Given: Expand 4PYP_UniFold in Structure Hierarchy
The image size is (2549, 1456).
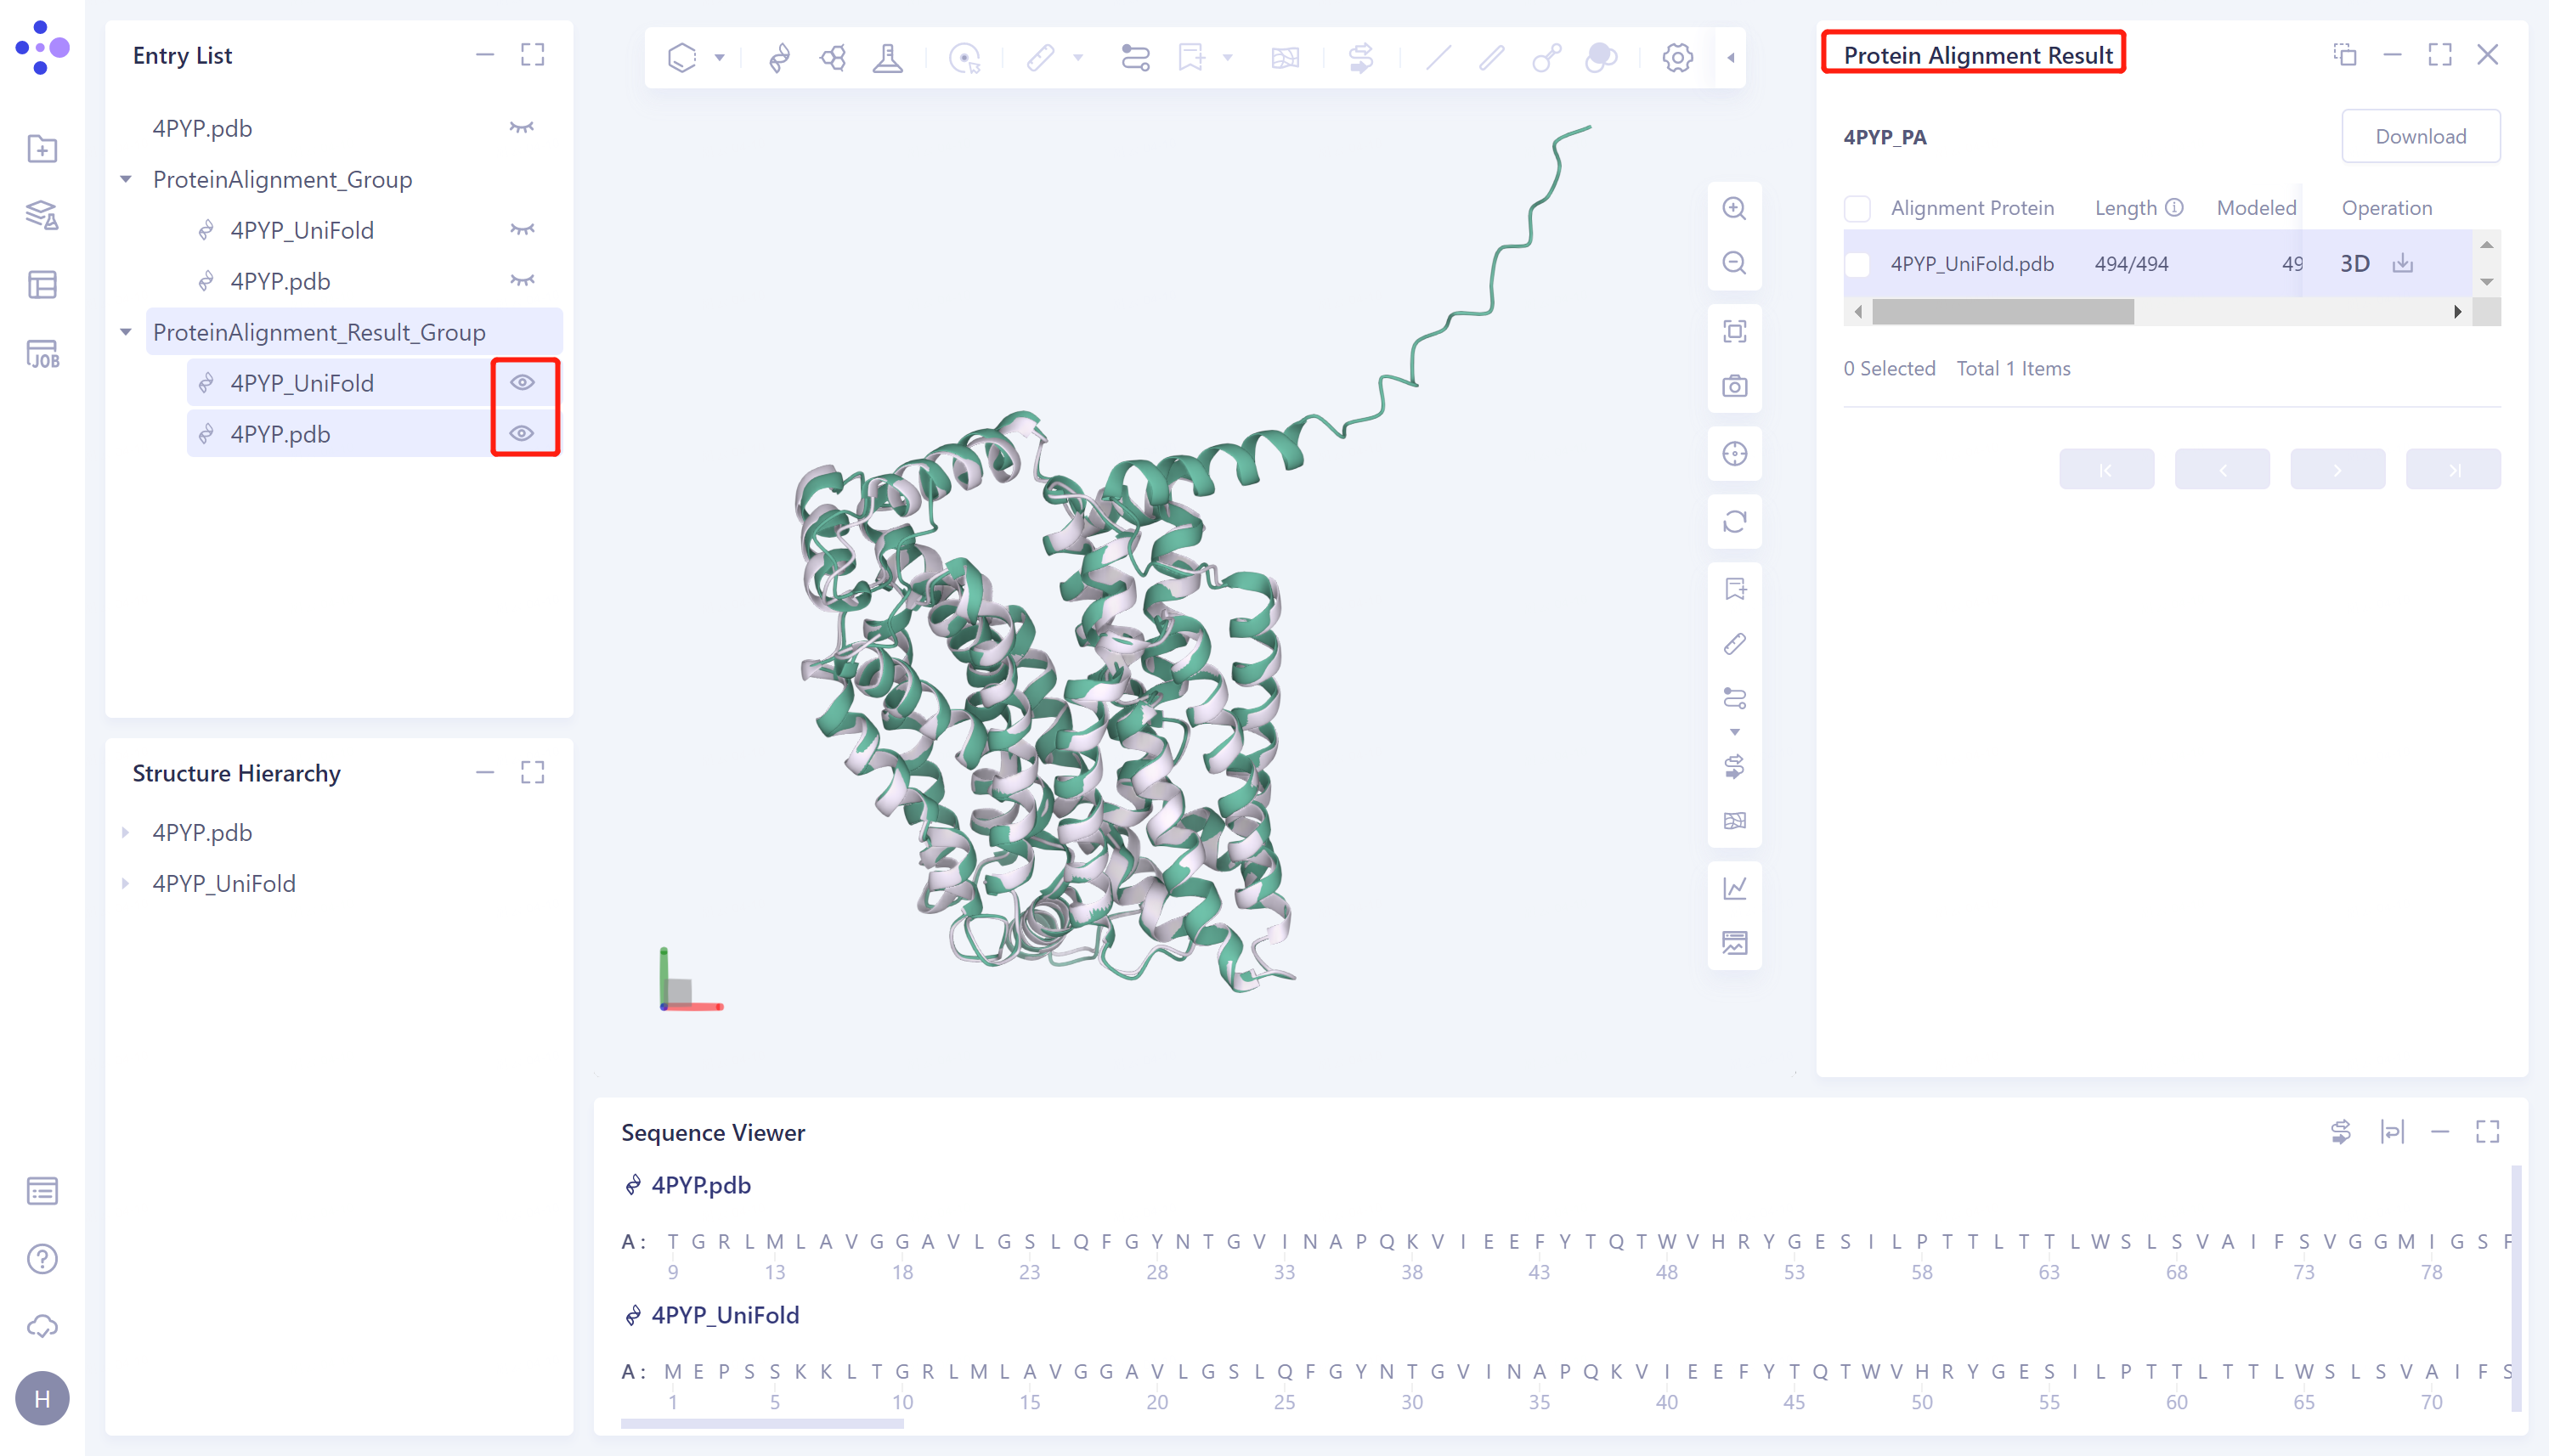Looking at the screenshot, I should (126, 883).
